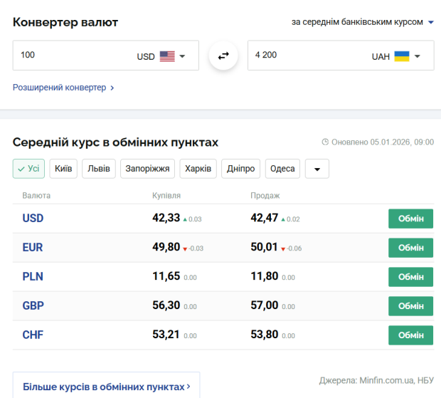Image resolution: width=441 pixels, height=398 pixels.
Task: Click the amount input field with 100
Action: click(71, 55)
